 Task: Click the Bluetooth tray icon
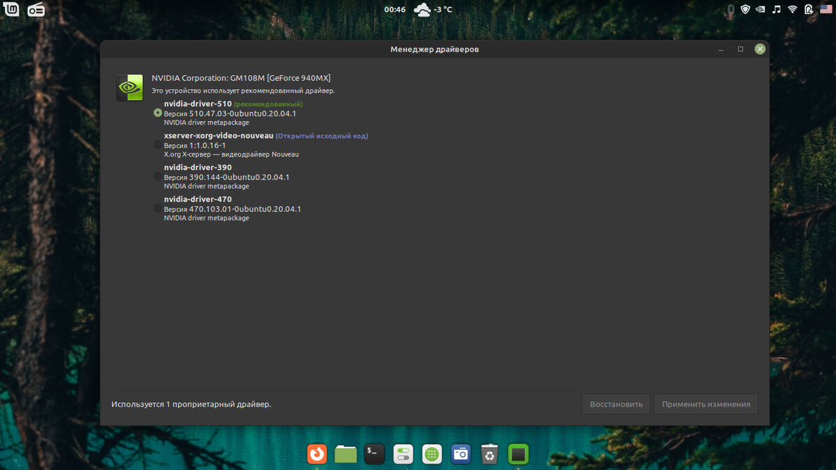point(731,9)
